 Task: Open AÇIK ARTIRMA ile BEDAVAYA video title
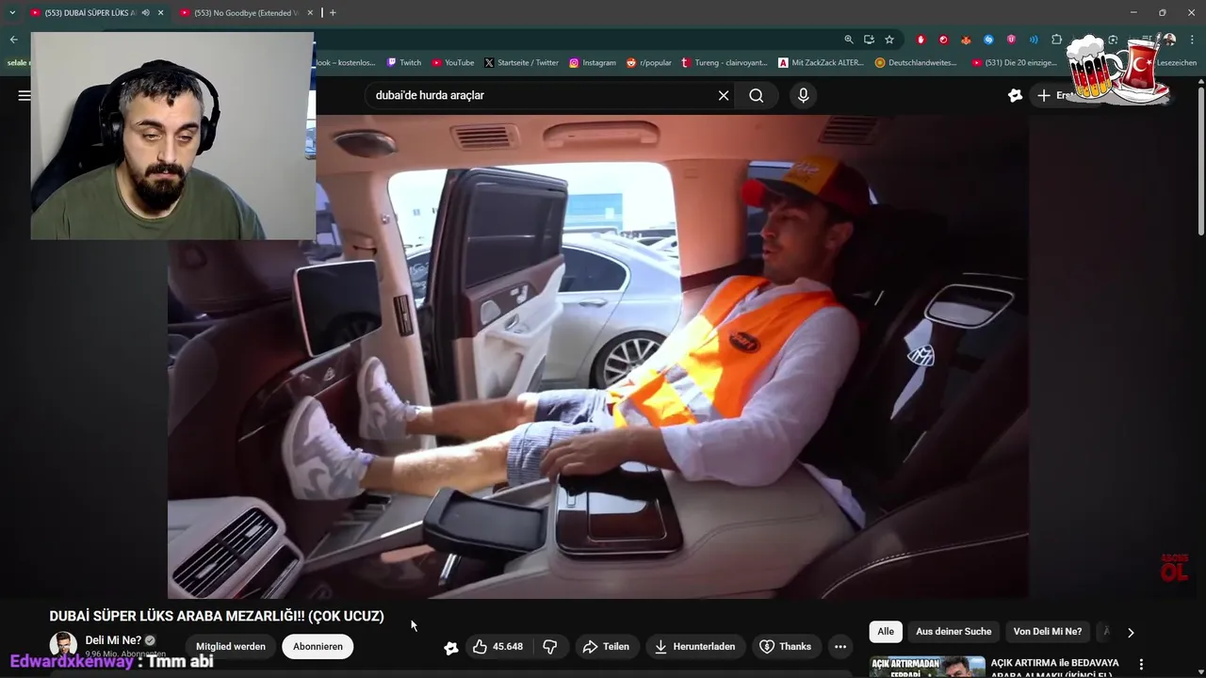[x=1055, y=667]
